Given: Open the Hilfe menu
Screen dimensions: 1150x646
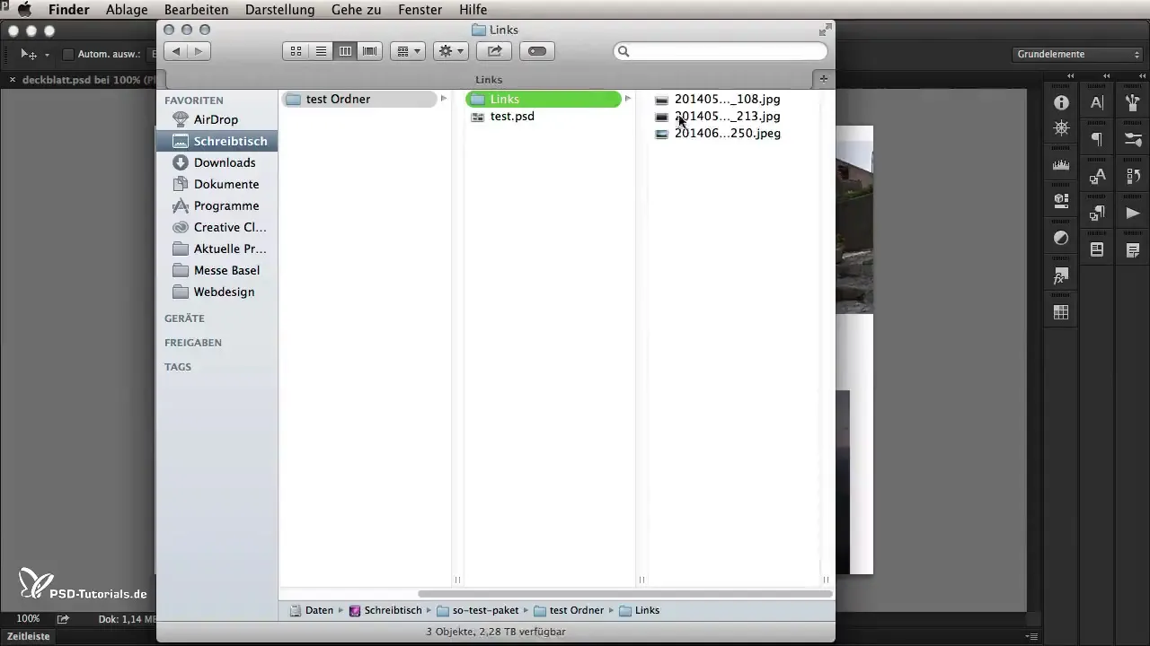Looking at the screenshot, I should [x=473, y=10].
